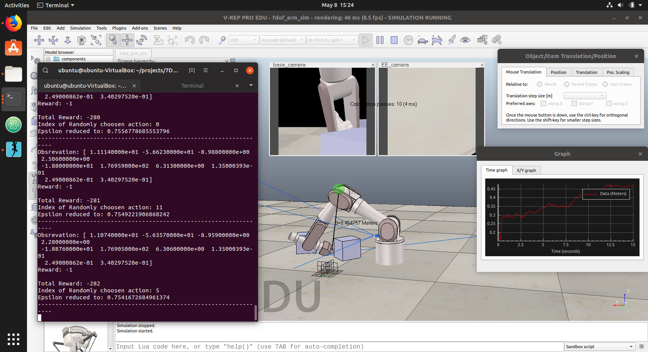
Task: Open Files from the dock
Action: pos(13,74)
